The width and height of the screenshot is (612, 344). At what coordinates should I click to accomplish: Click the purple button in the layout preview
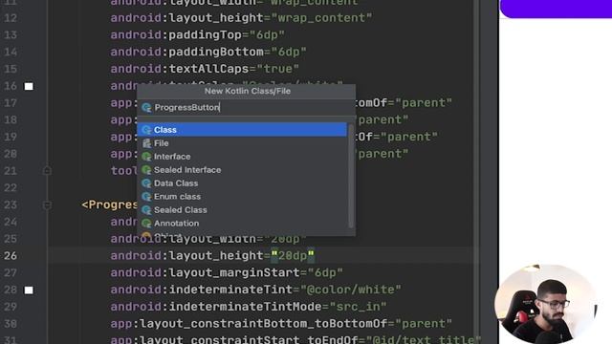556,9
